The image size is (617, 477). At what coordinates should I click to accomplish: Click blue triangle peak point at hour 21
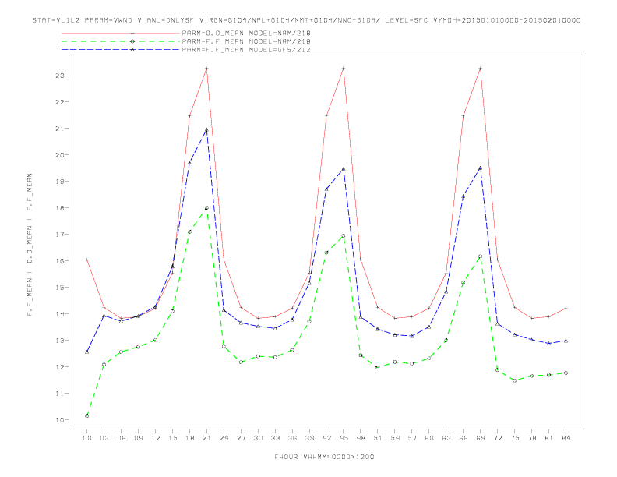point(206,129)
